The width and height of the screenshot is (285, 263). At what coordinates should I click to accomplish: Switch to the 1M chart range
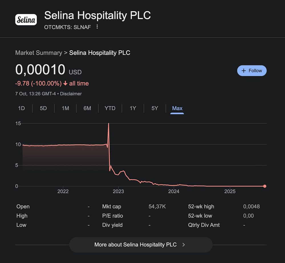pyautogui.click(x=65, y=108)
